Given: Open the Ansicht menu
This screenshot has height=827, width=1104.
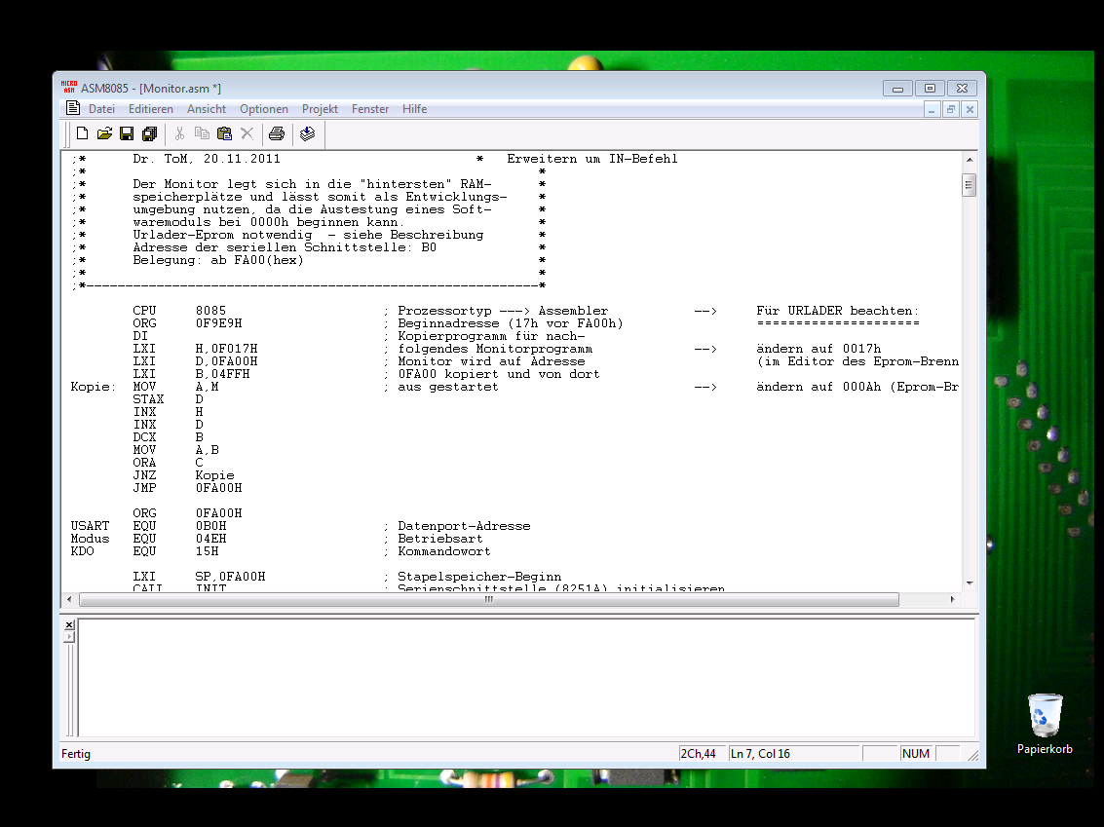Looking at the screenshot, I should click(207, 109).
